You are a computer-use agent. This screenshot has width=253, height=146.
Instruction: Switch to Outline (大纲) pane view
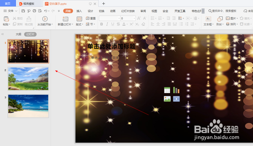click(x=18, y=34)
